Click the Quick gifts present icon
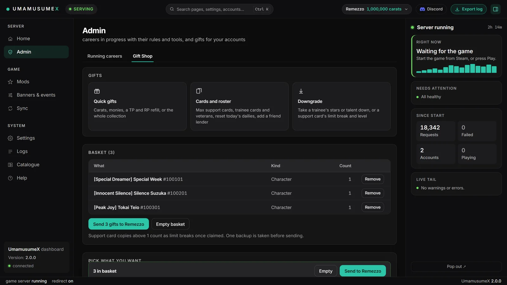The height and width of the screenshot is (285, 507). tap(97, 91)
